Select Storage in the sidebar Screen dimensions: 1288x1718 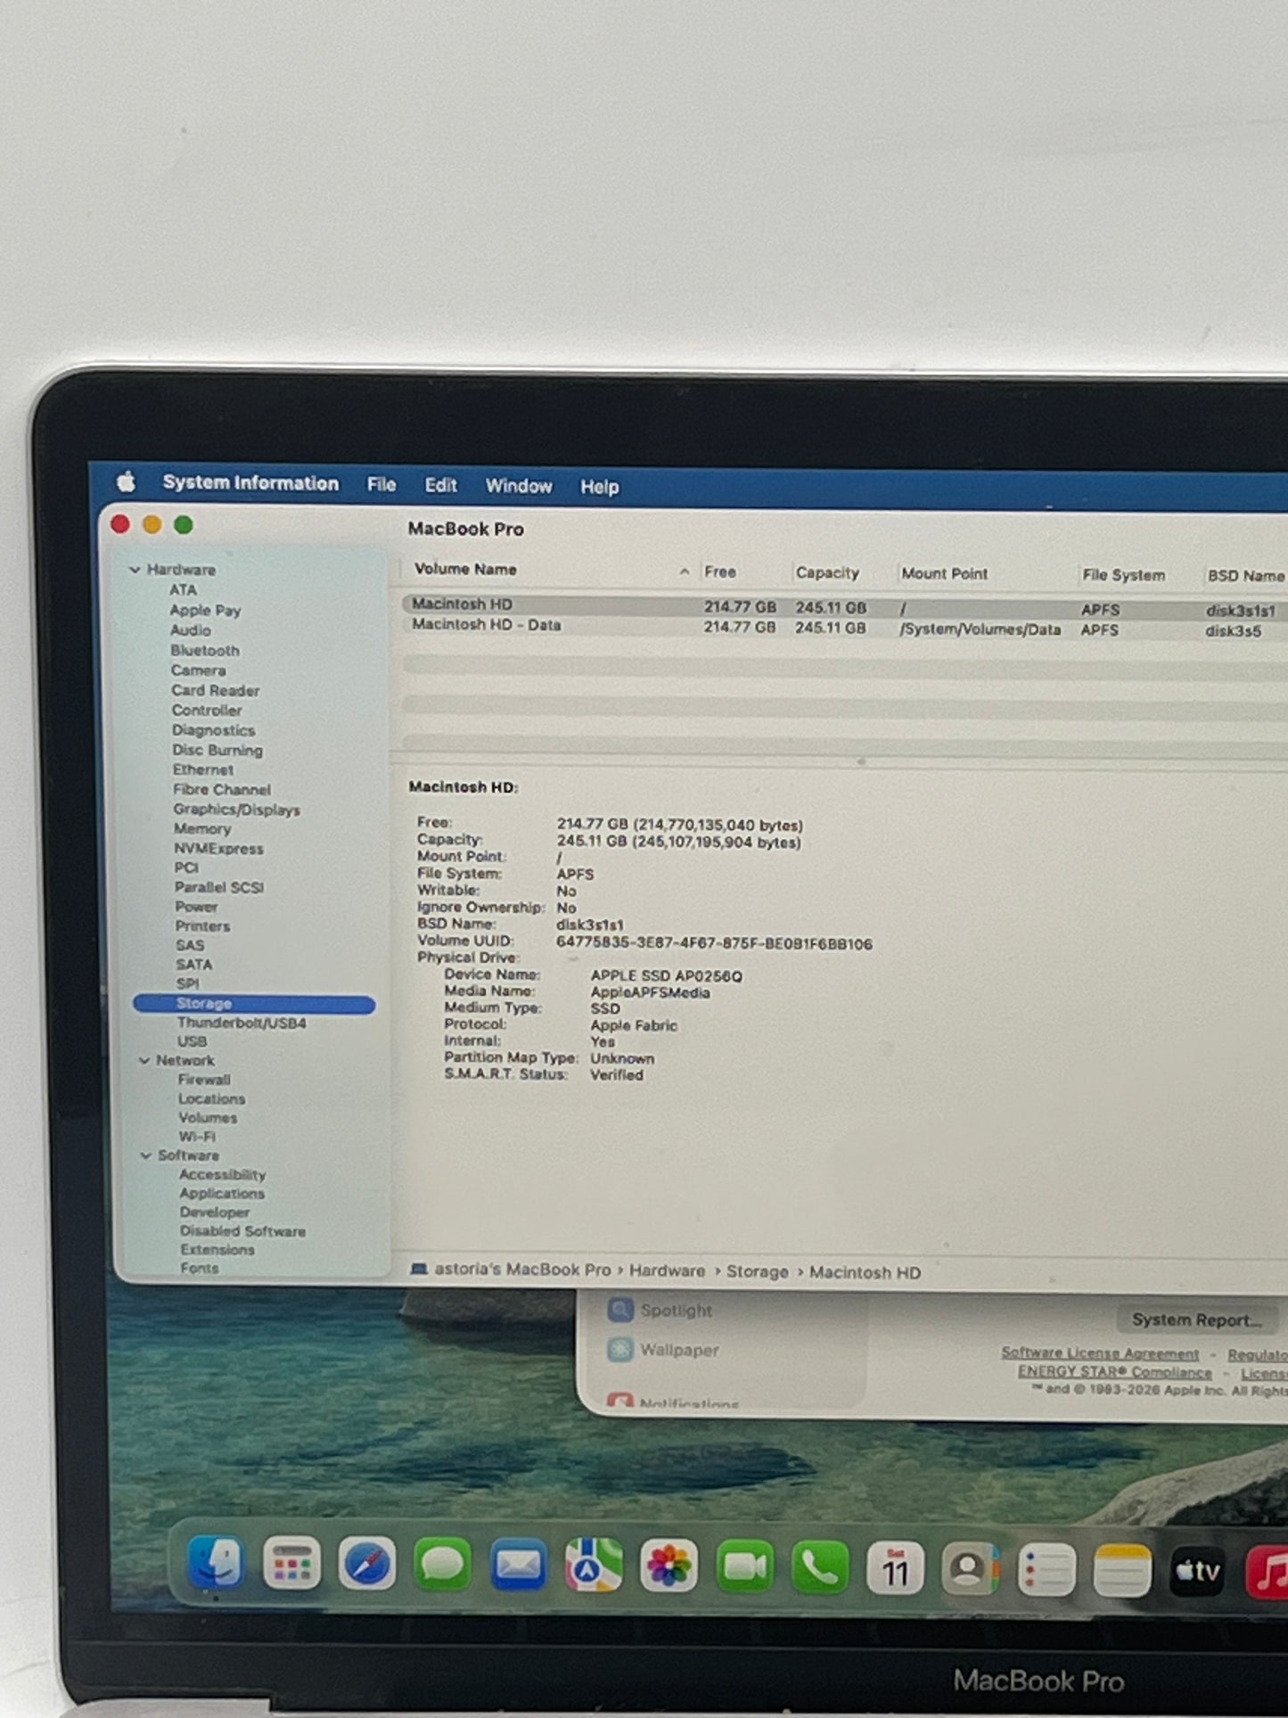pos(254,1004)
